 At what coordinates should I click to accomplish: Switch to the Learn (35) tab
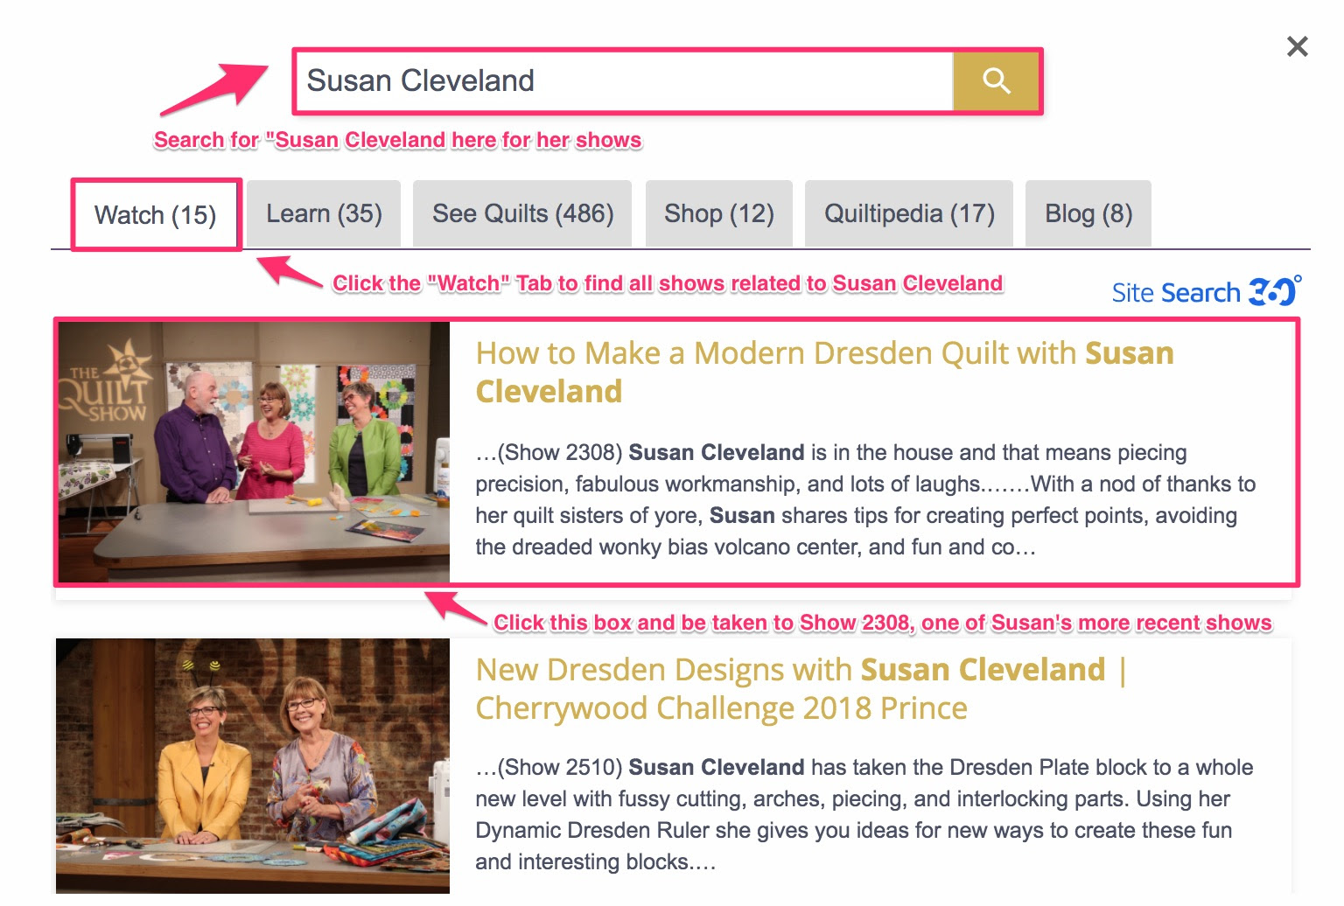pos(324,214)
